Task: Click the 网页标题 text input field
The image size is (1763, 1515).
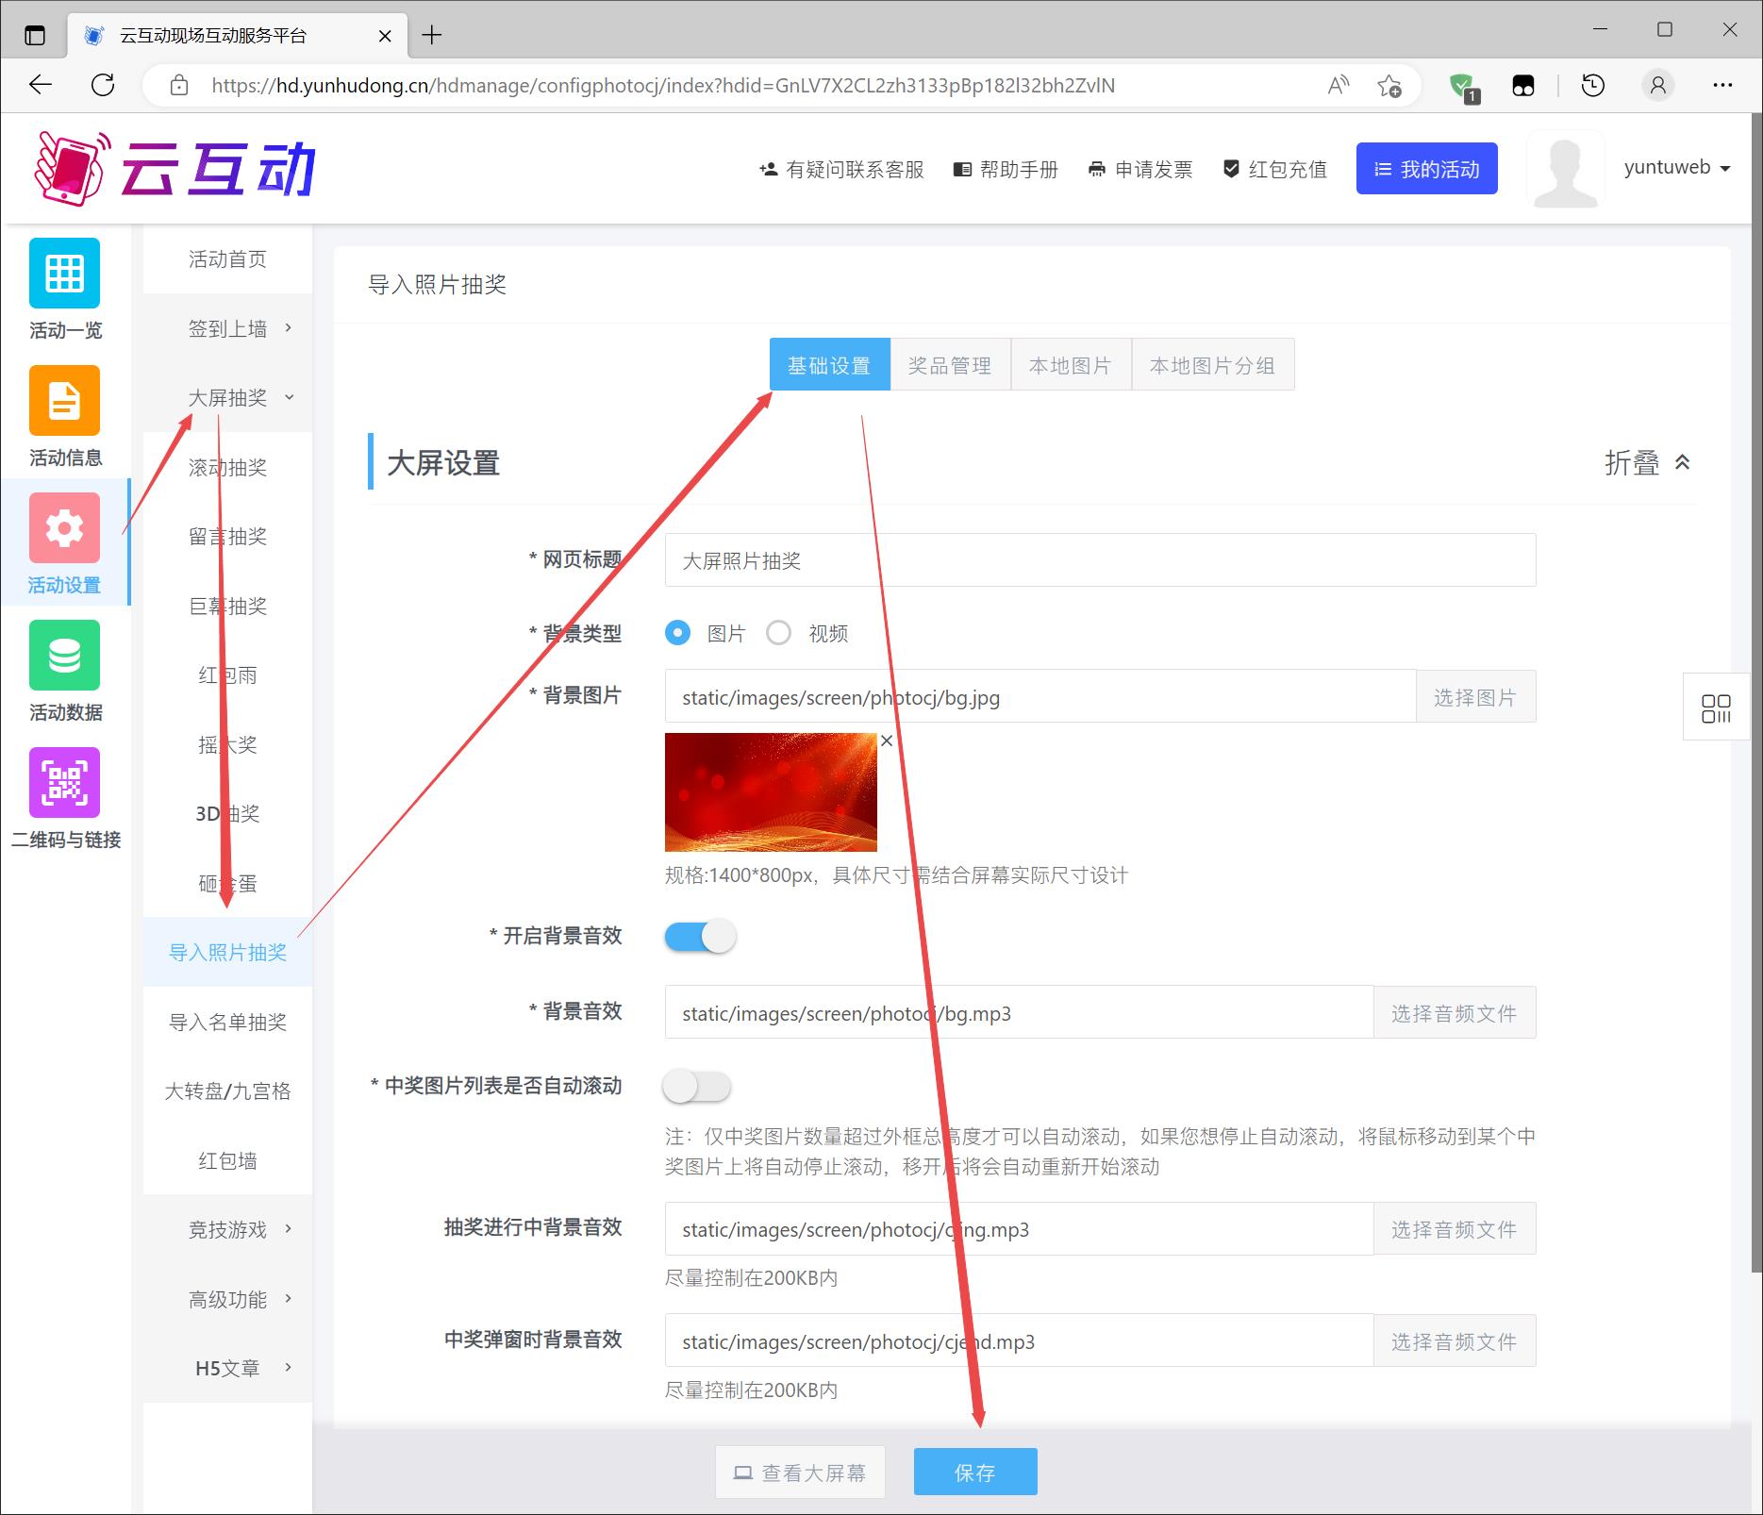Action: pyautogui.click(x=1099, y=560)
